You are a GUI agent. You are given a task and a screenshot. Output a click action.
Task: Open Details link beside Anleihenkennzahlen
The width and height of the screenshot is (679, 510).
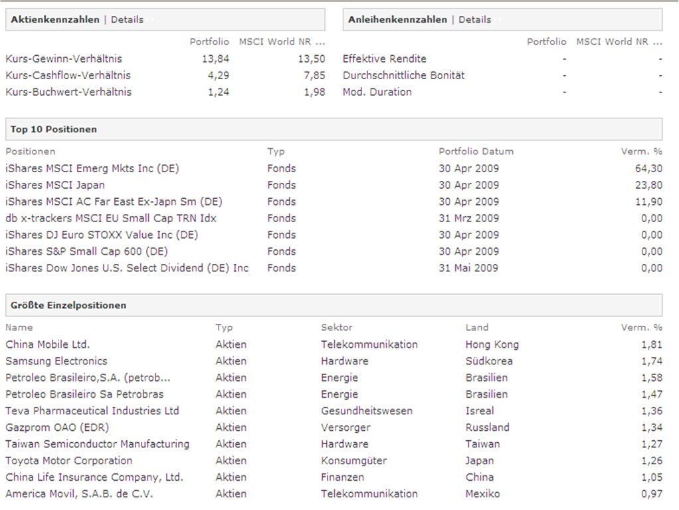(474, 19)
